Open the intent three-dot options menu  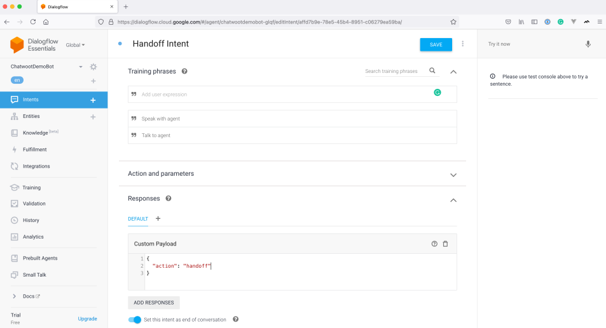[x=463, y=44]
